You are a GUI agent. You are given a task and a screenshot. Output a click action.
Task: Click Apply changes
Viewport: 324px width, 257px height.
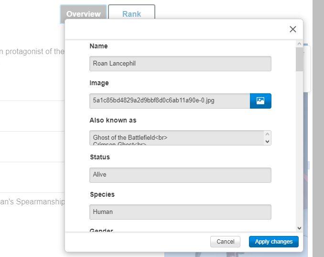(x=273, y=242)
